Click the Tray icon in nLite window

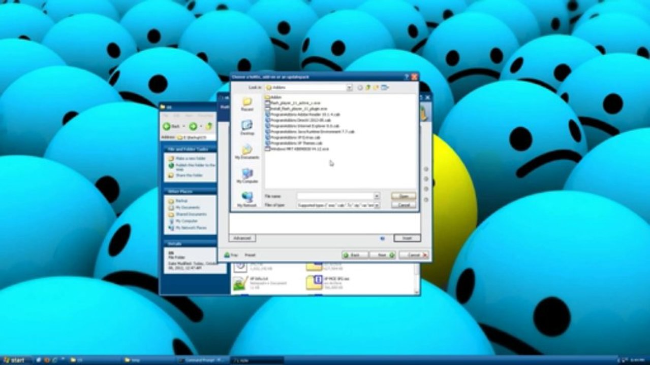coord(227,255)
